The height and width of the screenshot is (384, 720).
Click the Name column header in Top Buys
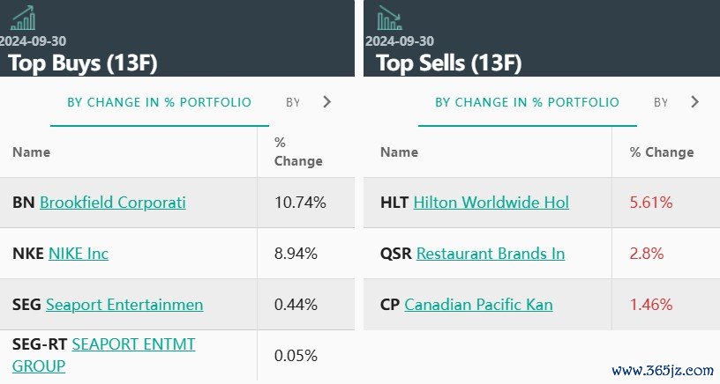31,152
